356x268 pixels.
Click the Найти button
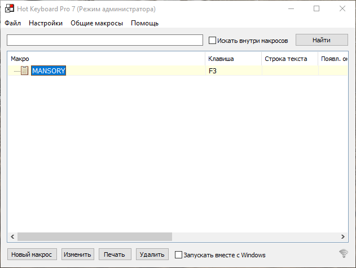tap(322, 40)
